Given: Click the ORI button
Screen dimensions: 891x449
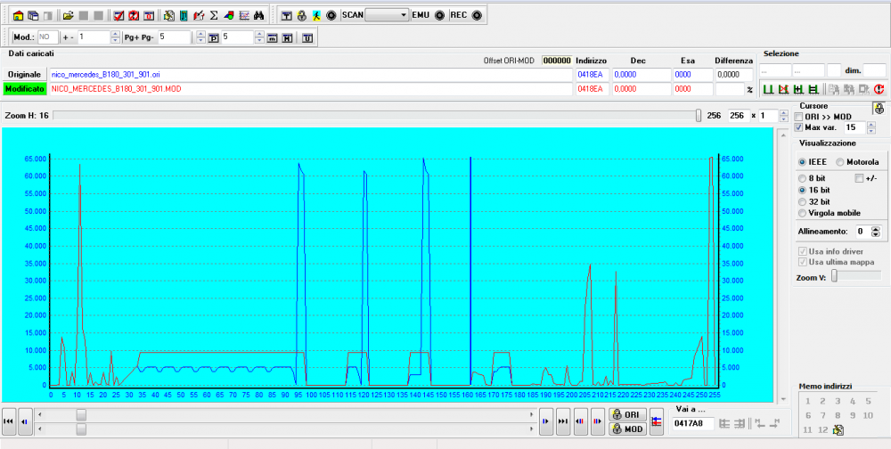Looking at the screenshot, I should coord(627,415).
